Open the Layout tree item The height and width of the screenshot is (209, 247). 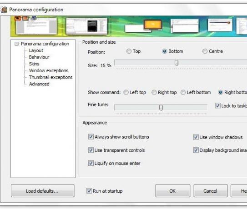pos(36,50)
